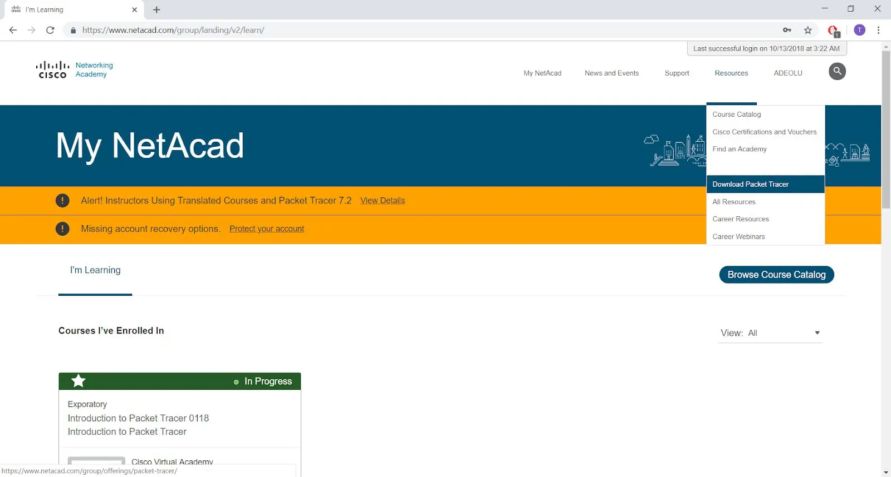Bookmark page with star icon

tap(807, 30)
